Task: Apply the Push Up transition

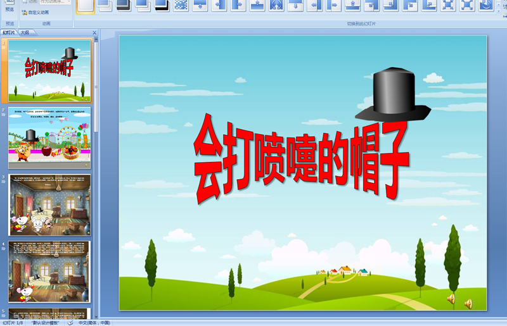Action: [353, 5]
